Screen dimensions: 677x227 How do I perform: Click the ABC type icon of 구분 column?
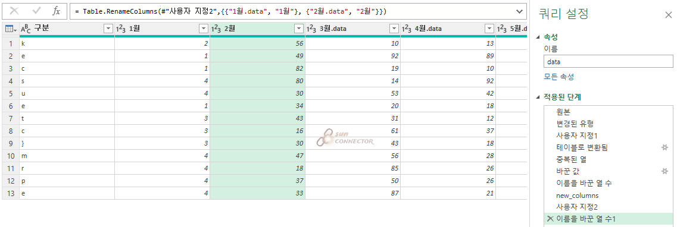26,29
